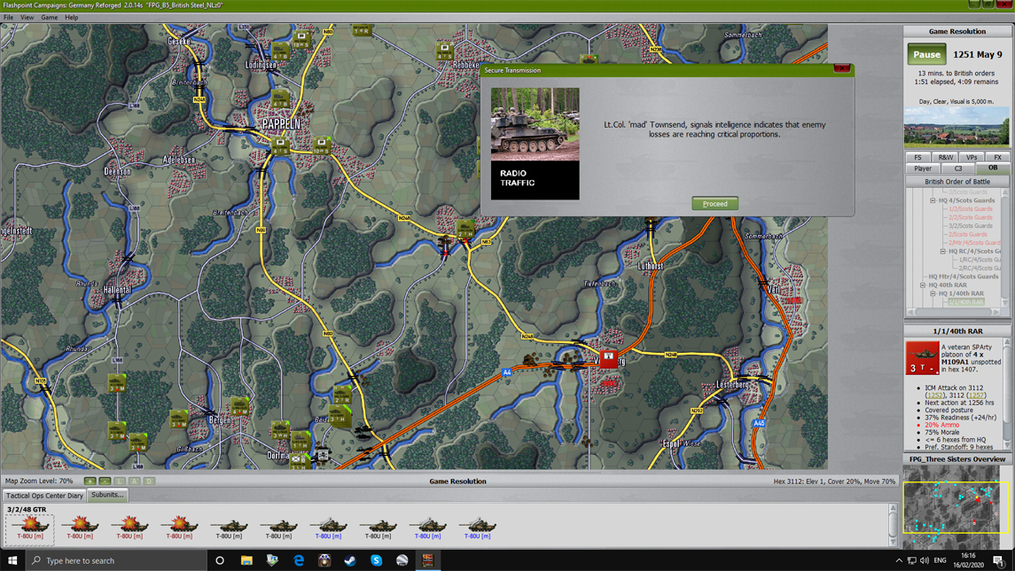Switch to the R&W tab
Screen dimensions: 1015x571
point(945,157)
